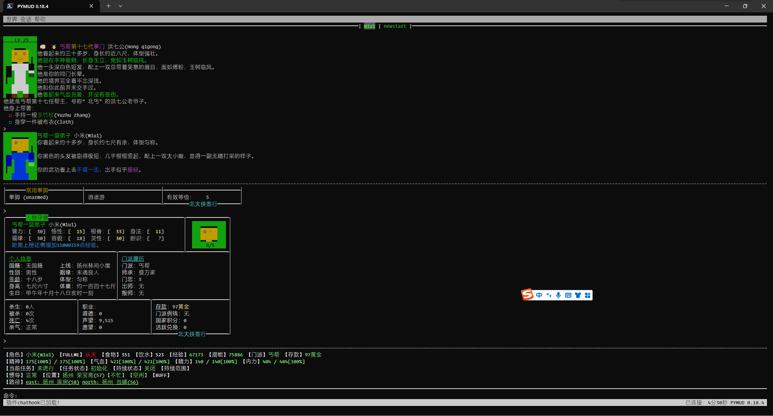Open the 会话 menu

tap(26, 19)
